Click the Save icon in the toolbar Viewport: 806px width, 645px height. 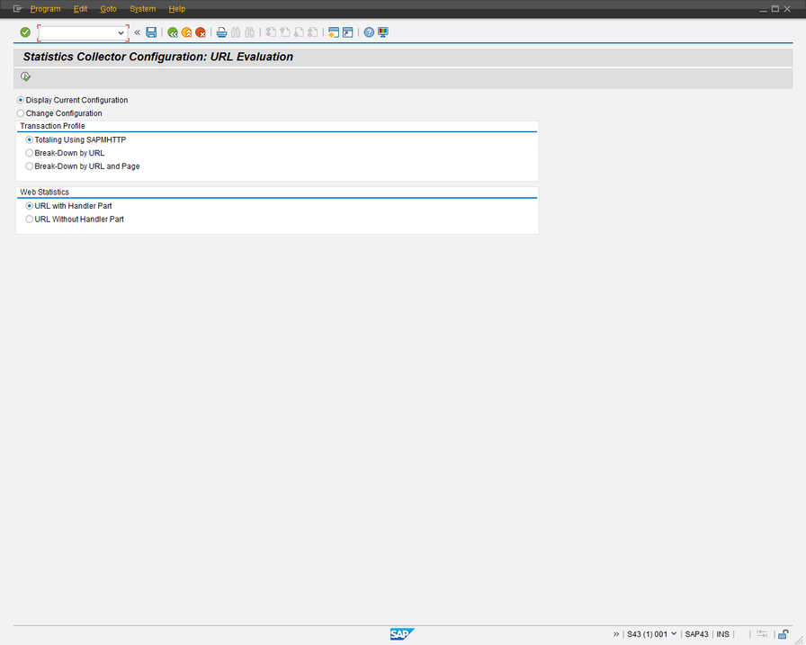point(151,31)
